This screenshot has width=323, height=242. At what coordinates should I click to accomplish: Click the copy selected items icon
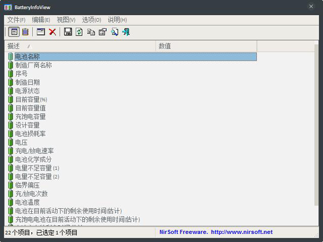pyautogui.click(x=91, y=32)
